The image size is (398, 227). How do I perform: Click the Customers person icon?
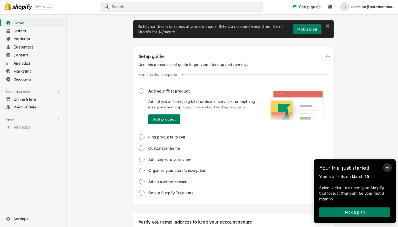9,47
